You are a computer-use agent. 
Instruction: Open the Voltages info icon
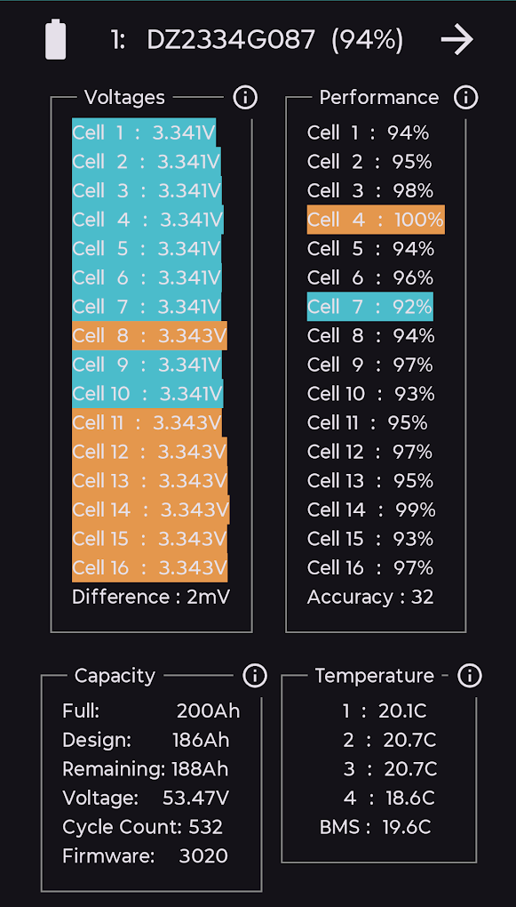[x=245, y=98]
